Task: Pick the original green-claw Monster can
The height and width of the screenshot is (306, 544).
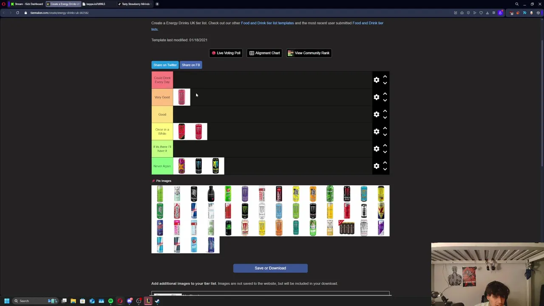Action: (x=245, y=211)
